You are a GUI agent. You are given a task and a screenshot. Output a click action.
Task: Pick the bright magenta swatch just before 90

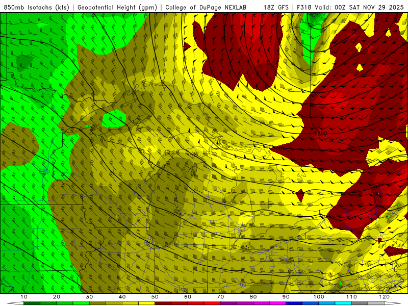(x=277, y=303)
